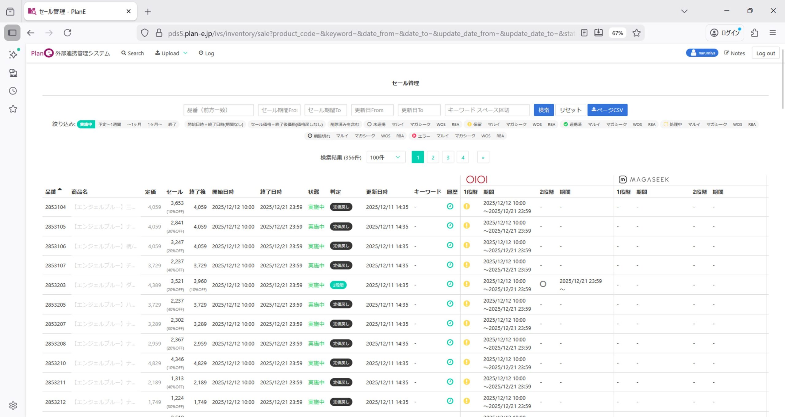Click the 品番（前方一致） input field

pos(218,110)
